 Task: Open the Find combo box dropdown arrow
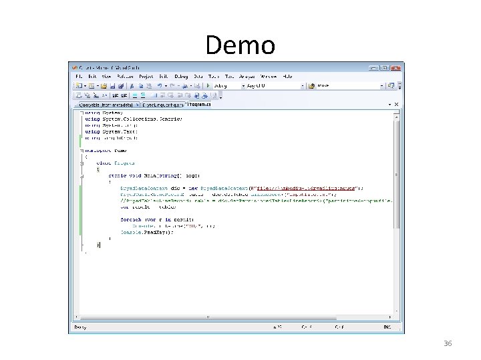coord(381,86)
